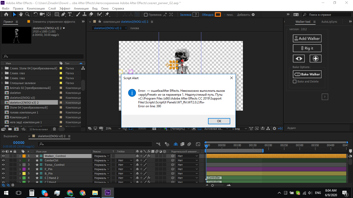Open the Эффект menu
The height and width of the screenshot is (198, 353).
coord(65,9)
